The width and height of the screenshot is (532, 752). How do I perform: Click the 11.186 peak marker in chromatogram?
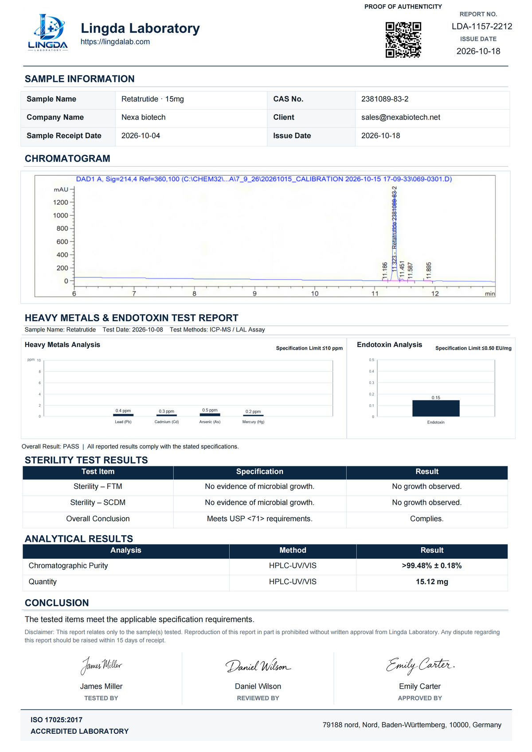click(385, 270)
